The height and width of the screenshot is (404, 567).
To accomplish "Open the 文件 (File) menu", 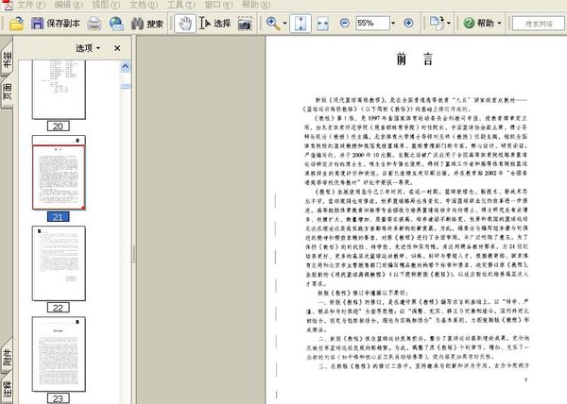I will click(31, 5).
